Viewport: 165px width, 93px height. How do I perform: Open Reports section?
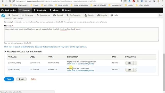click(102, 15)
